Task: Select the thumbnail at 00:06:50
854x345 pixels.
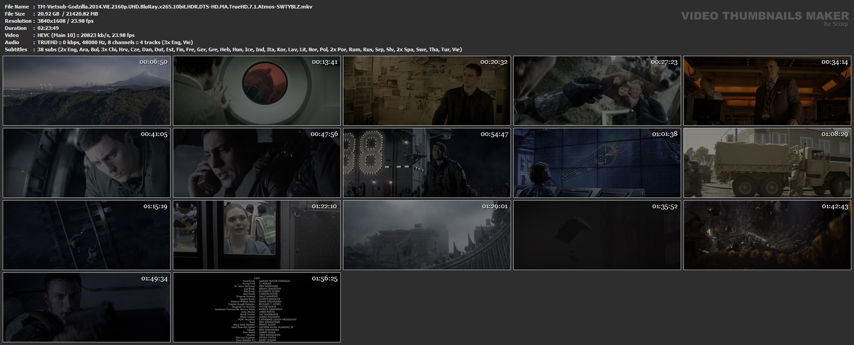Action: tap(87, 91)
